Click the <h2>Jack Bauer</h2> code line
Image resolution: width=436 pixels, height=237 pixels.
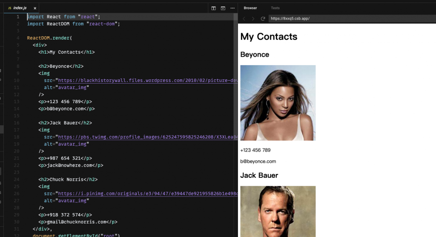pos(65,123)
